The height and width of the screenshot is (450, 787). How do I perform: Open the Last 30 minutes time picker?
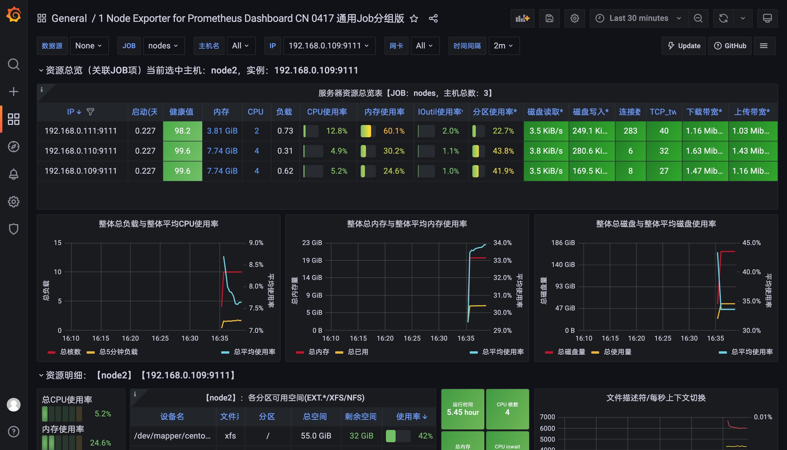[x=638, y=18]
